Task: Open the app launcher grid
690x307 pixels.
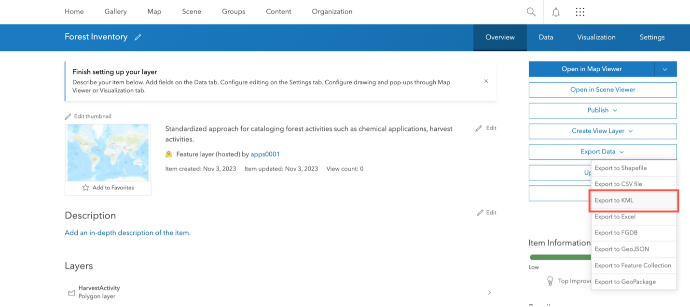Action: pos(580,12)
